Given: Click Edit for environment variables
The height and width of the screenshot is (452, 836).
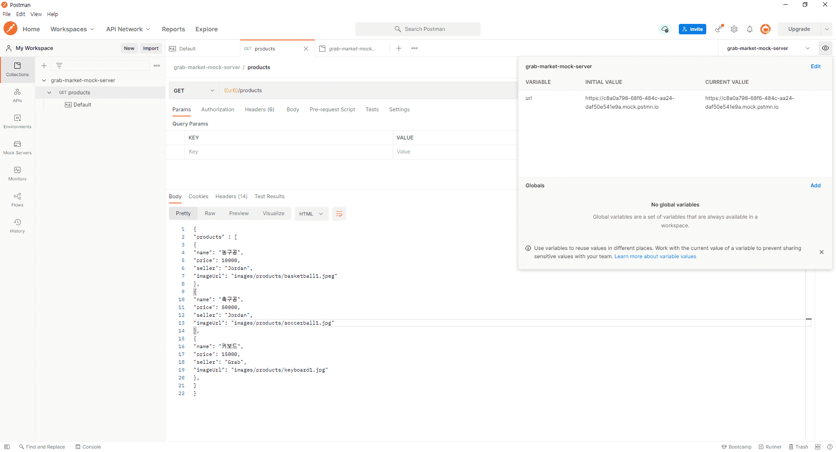Looking at the screenshot, I should tap(816, 66).
